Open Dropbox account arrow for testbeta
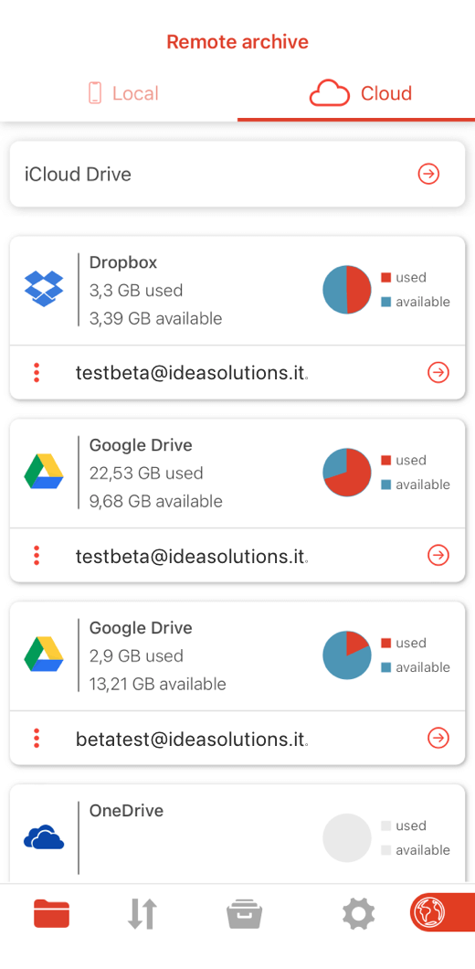The height and width of the screenshot is (969, 475). (438, 373)
